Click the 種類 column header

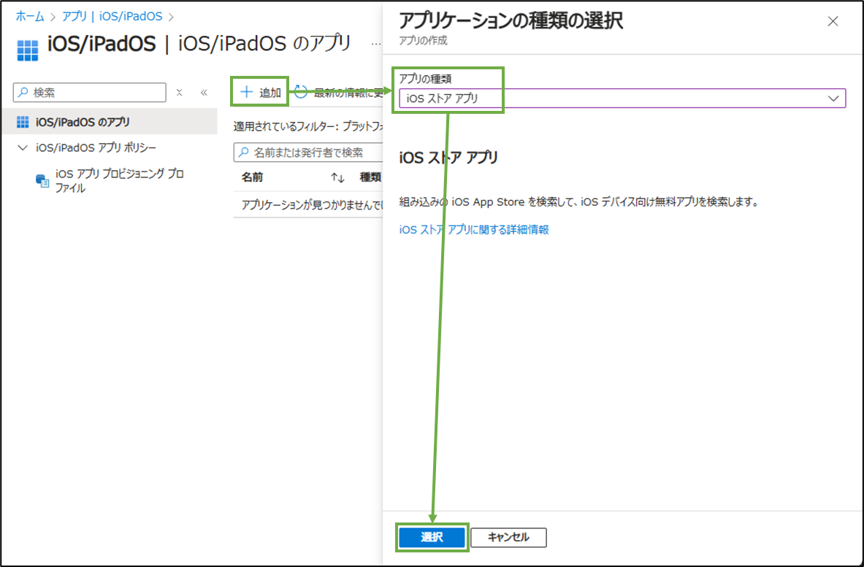point(370,177)
